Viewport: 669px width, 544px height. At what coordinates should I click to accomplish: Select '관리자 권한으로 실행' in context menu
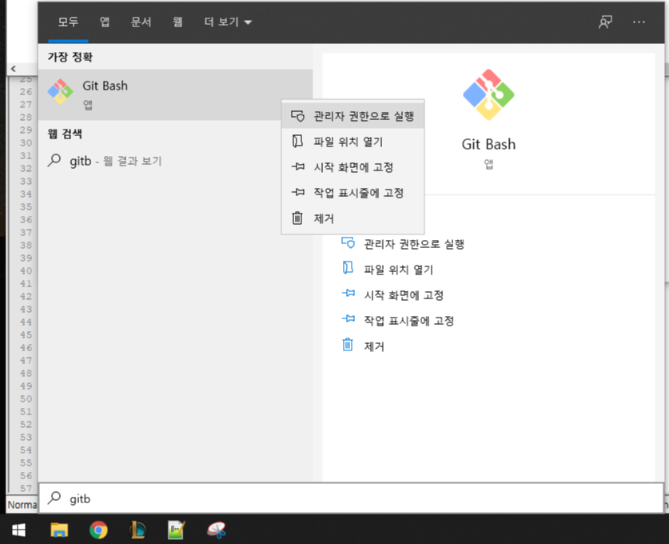click(352, 116)
